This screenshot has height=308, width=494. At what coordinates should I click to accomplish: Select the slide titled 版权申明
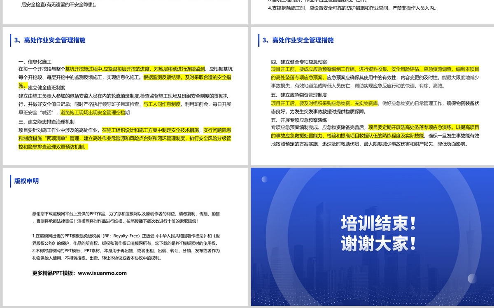[125, 237]
